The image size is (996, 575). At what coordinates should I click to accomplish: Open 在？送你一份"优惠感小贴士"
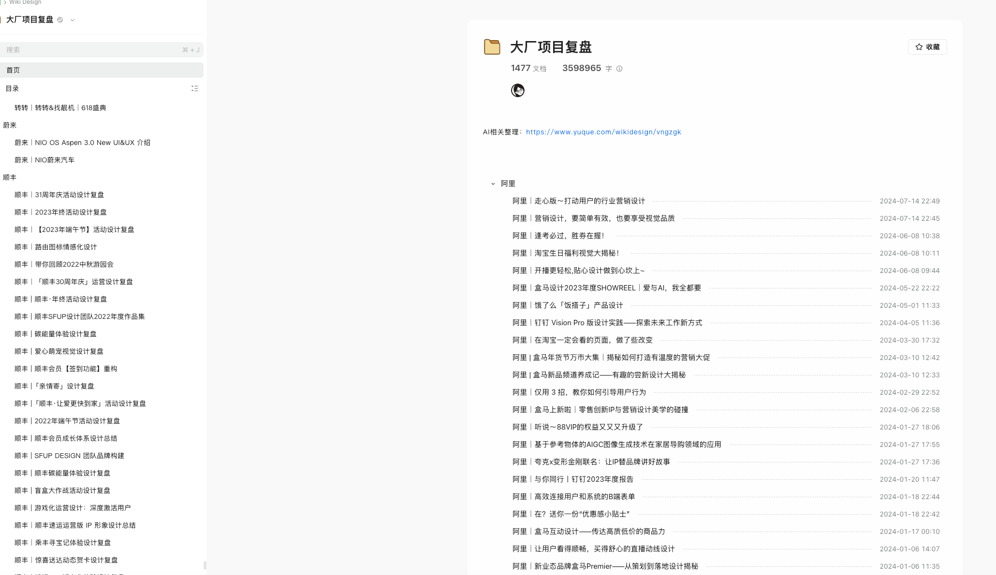(571, 514)
